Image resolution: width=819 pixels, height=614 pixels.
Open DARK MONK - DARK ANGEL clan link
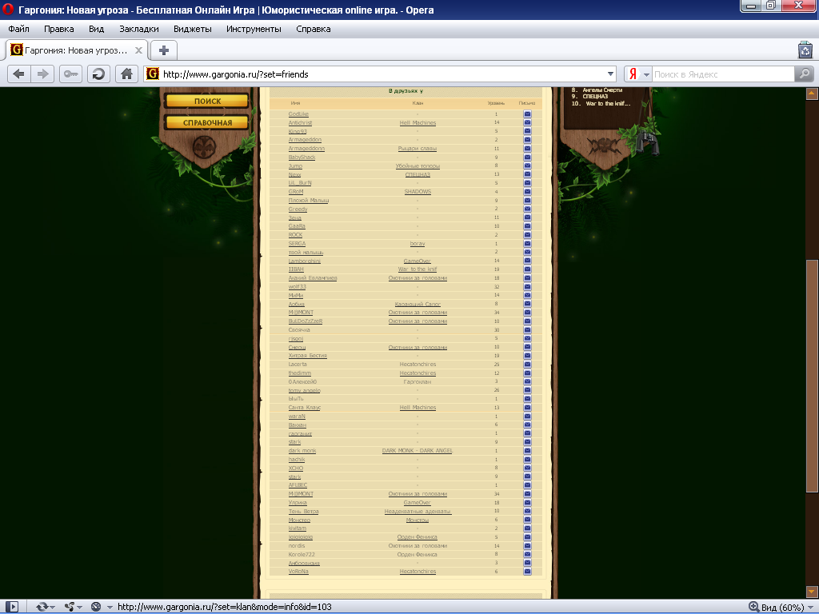pos(417,451)
